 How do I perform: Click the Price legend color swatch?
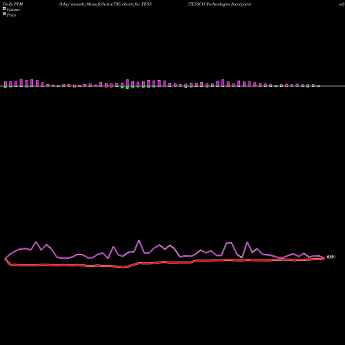(4, 14)
